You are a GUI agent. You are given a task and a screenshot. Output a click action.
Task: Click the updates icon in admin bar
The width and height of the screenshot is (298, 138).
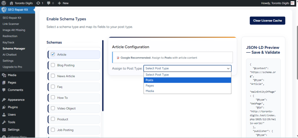(38, 3)
